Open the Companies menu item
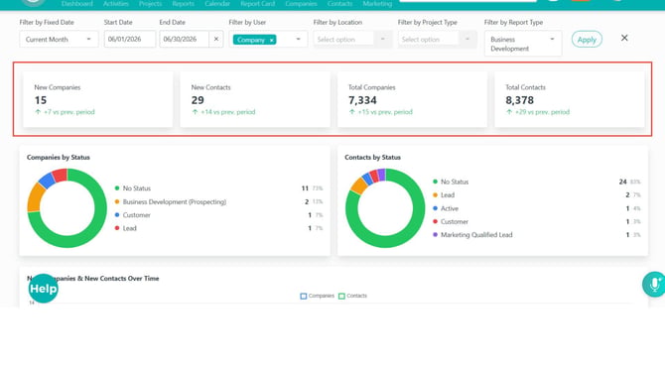The width and height of the screenshot is (665, 373). [301, 4]
